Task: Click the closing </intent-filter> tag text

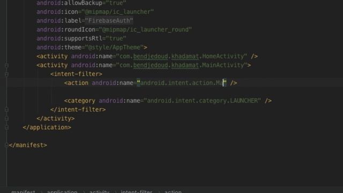Action: 78,109
